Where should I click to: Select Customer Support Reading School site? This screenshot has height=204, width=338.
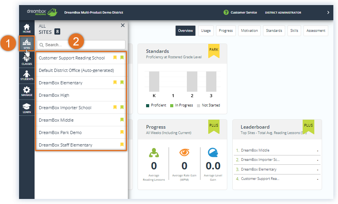click(81, 58)
